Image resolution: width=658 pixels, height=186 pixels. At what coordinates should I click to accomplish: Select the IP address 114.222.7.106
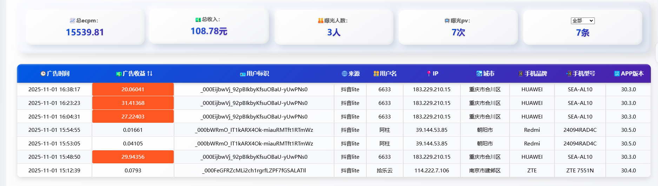432,171
